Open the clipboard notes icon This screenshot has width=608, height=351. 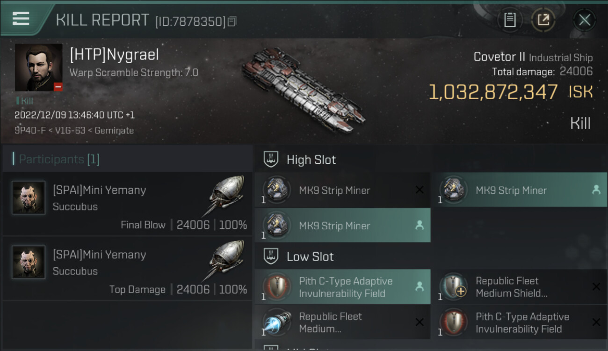[510, 20]
